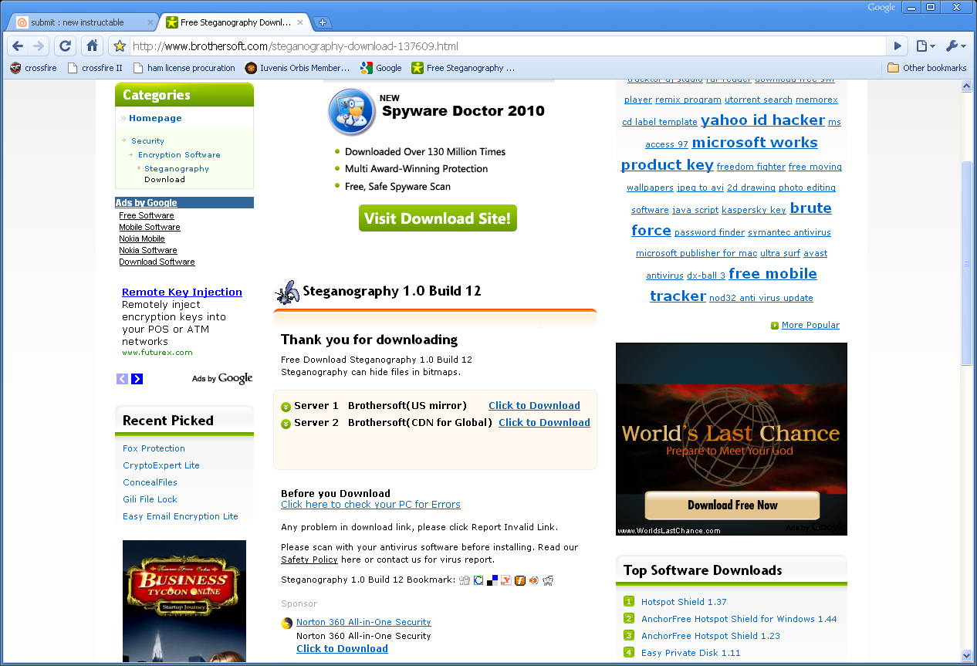The height and width of the screenshot is (666, 977).
Task: Reload the page with the refresh icon
Action: (66, 46)
